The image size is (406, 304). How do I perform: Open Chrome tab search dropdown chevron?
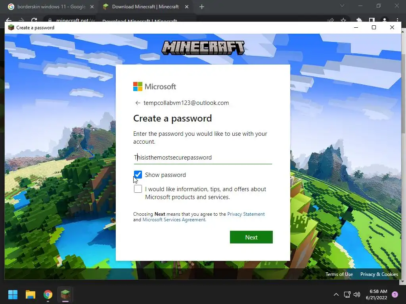(342, 6)
